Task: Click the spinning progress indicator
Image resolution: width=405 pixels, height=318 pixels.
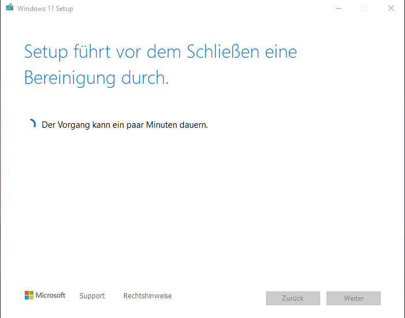Action: 32,123
